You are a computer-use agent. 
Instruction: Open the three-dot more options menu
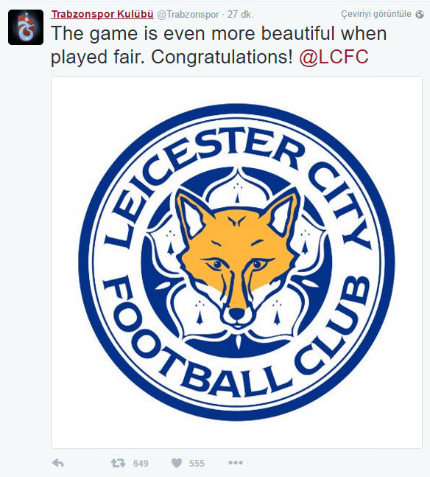click(236, 463)
